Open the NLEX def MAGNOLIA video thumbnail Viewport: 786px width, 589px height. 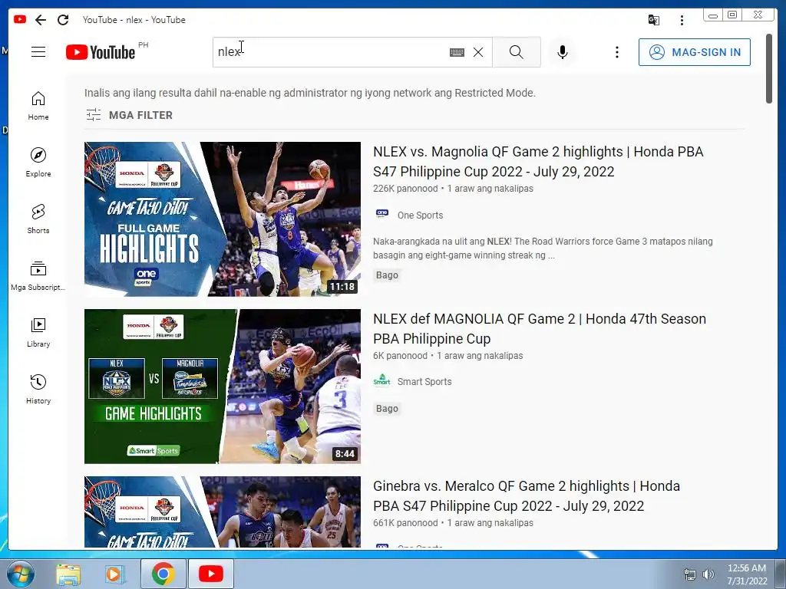(223, 387)
